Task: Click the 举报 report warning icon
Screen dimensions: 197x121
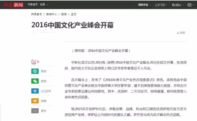Action: point(178,33)
